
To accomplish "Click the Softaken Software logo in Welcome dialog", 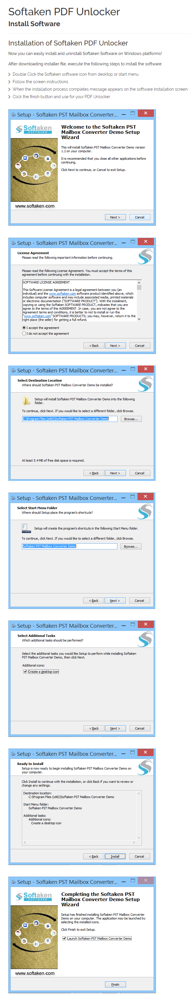I will click(34, 130).
